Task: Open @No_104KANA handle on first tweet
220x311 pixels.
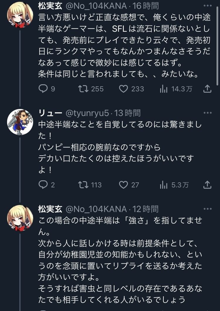Action: coord(96,5)
